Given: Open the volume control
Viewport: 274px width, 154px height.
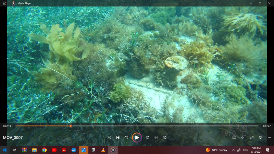Looking at the screenshot, I should coord(243,138).
